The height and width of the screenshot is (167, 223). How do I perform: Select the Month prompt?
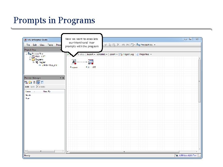pyautogui.click(x=28, y=95)
